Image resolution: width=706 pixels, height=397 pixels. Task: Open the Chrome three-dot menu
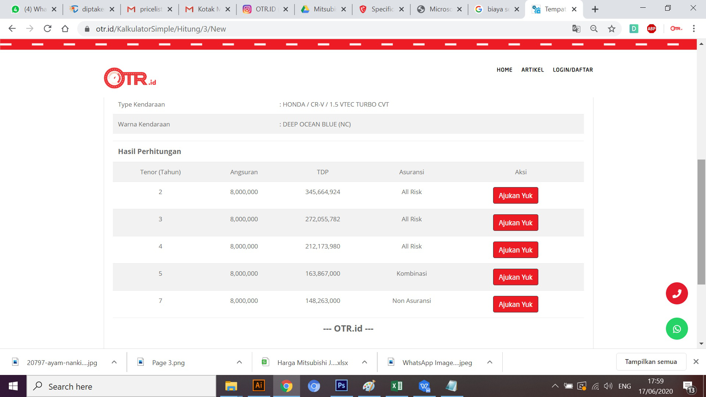694,29
